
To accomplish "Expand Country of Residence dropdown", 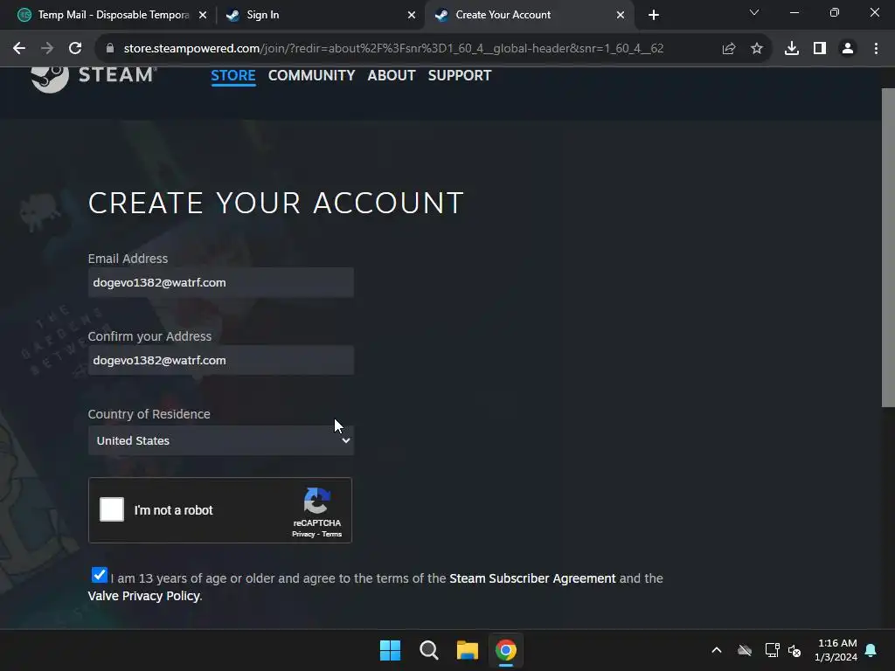I will (x=221, y=440).
